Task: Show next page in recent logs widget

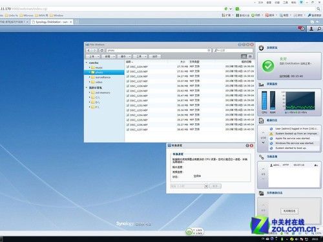Action: pyautogui.click(x=263, y=143)
